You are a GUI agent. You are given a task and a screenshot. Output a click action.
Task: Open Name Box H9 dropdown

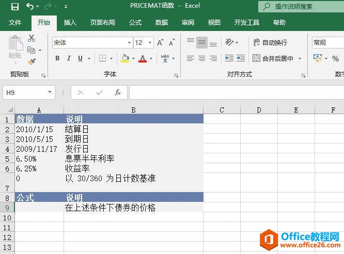[x=50, y=92]
